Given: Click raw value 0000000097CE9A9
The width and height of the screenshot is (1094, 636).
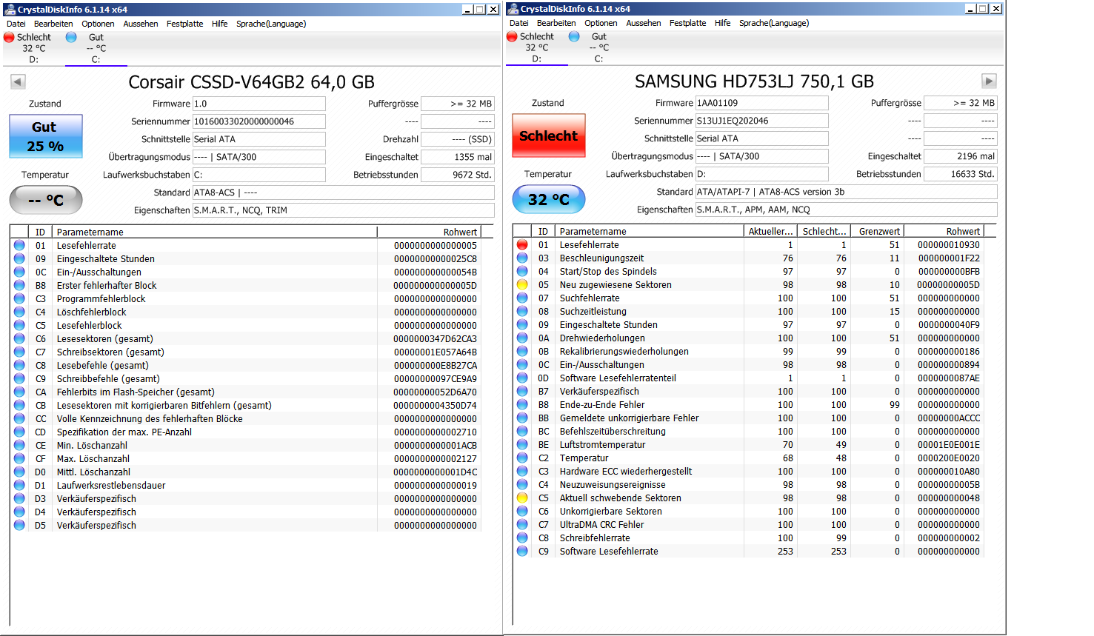Looking at the screenshot, I should [435, 379].
